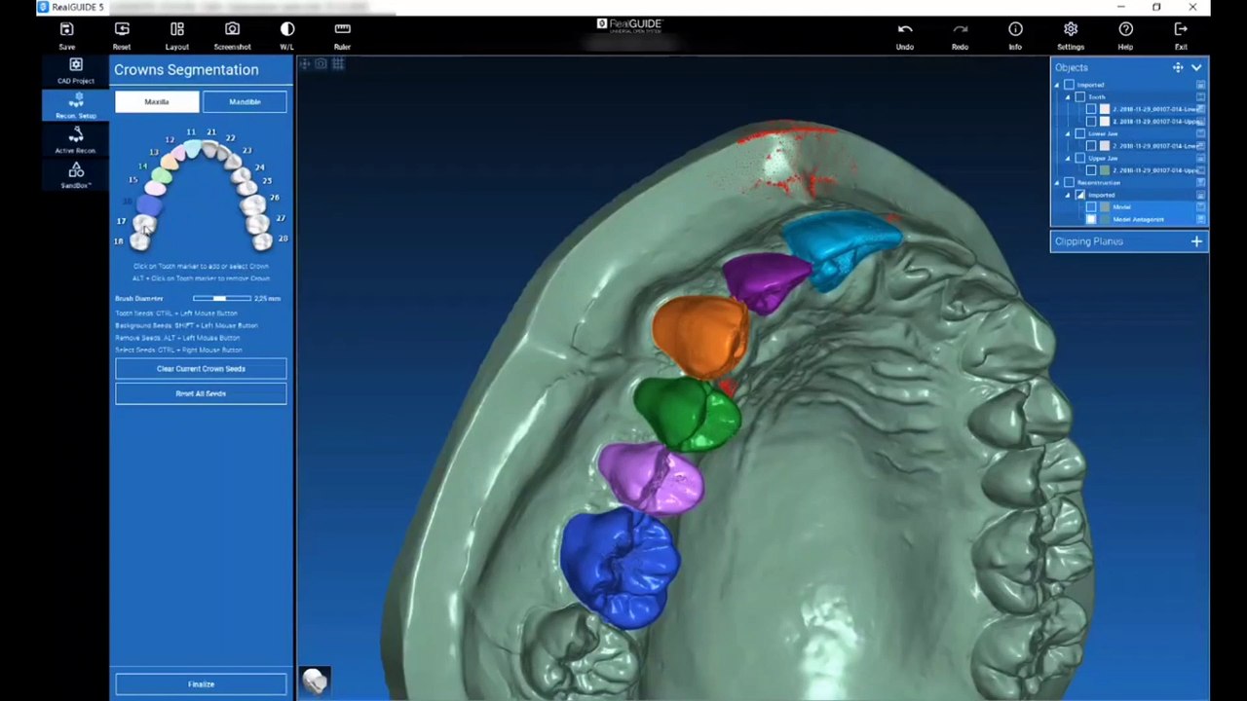Toggle the Lower Jaw group checkbox
Screen dimensions: 1247x701
1080,133
